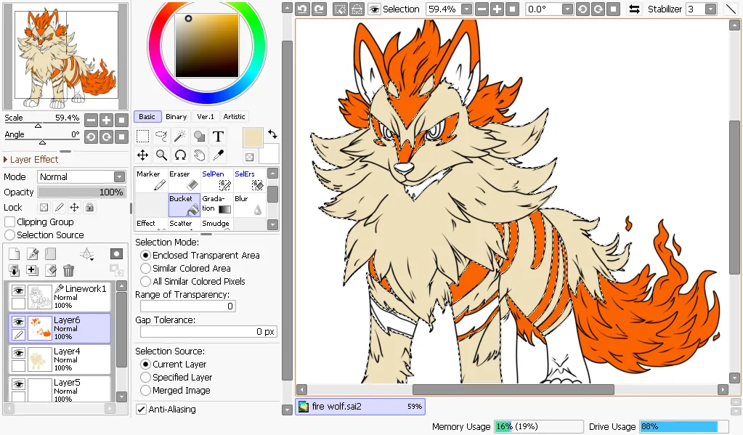
Task: Select the Eyedropper color picker tool
Action: coord(218,155)
